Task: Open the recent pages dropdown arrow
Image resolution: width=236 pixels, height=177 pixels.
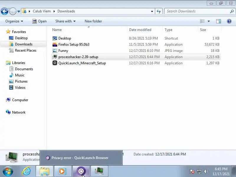Action: [19, 12]
